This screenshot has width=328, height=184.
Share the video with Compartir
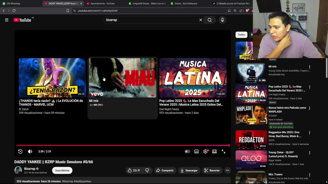pos(165,170)
